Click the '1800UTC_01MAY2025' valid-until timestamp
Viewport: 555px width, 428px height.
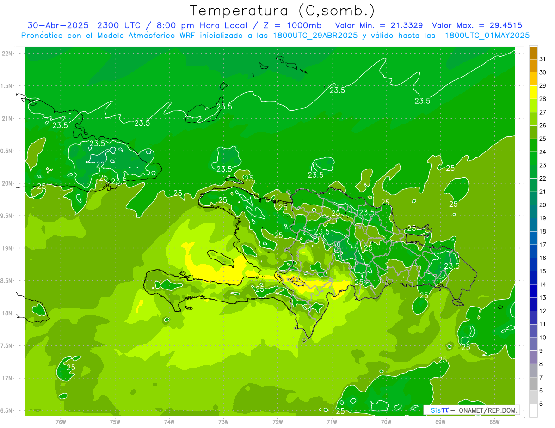point(487,36)
